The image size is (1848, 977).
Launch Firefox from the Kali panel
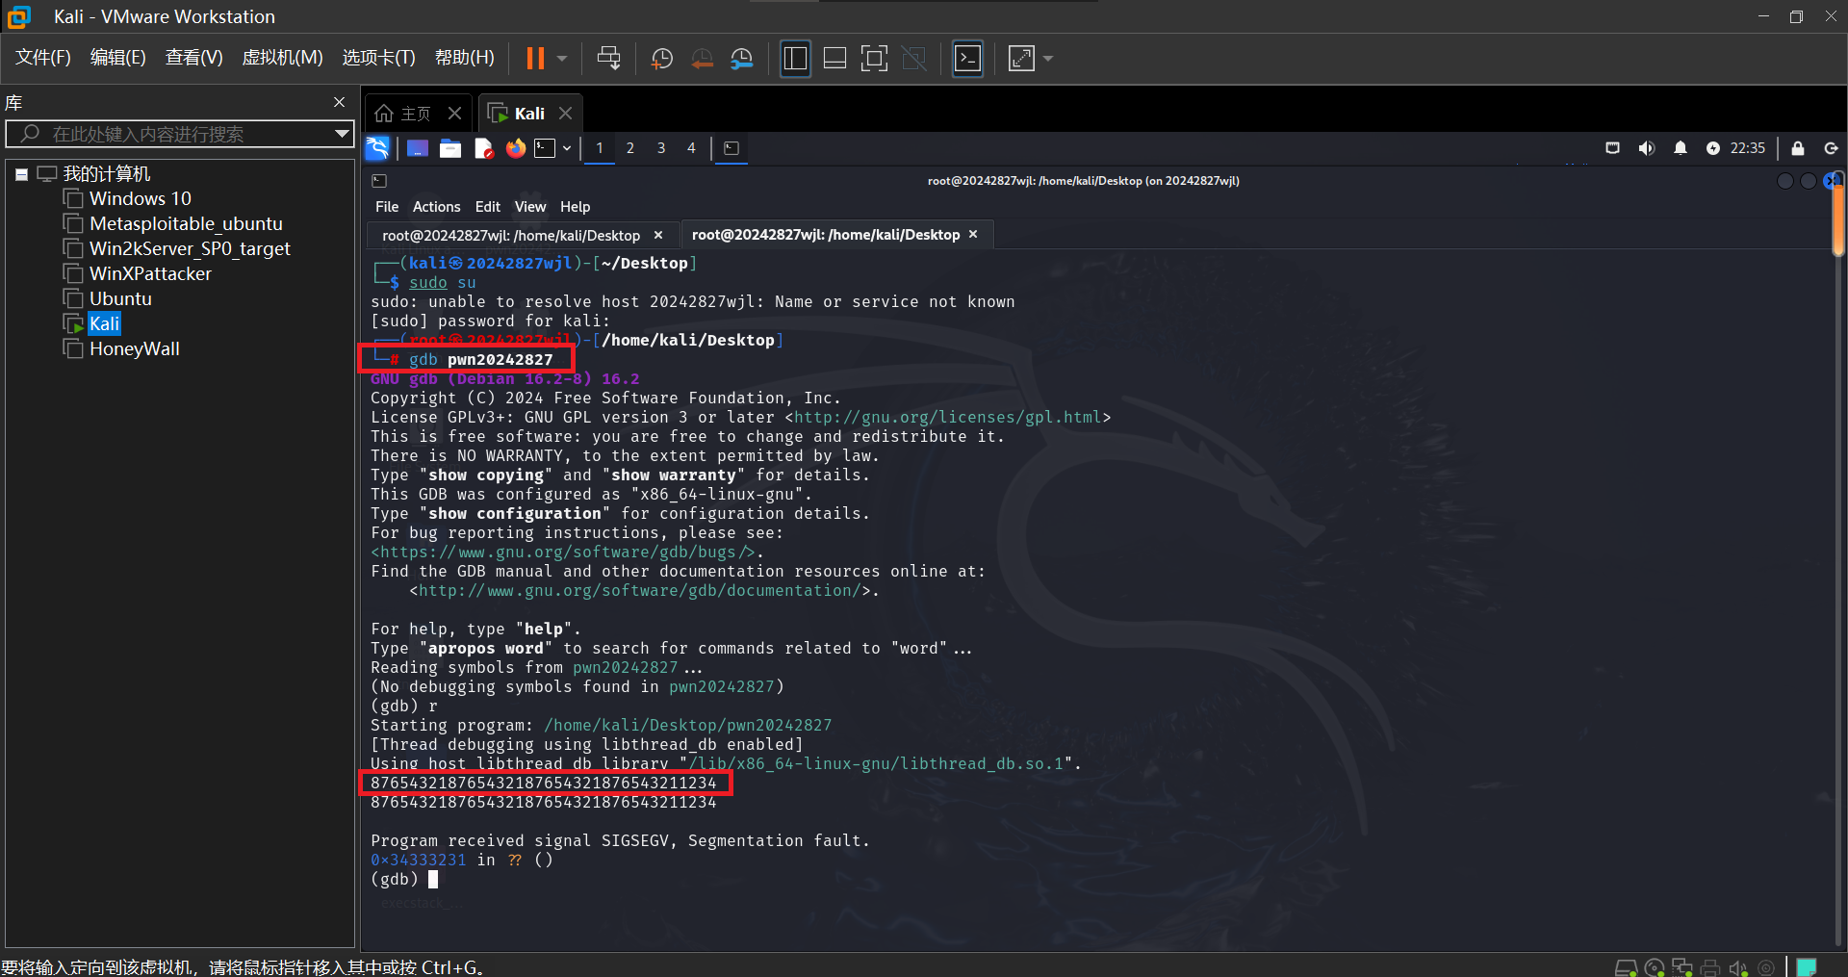[x=516, y=148]
